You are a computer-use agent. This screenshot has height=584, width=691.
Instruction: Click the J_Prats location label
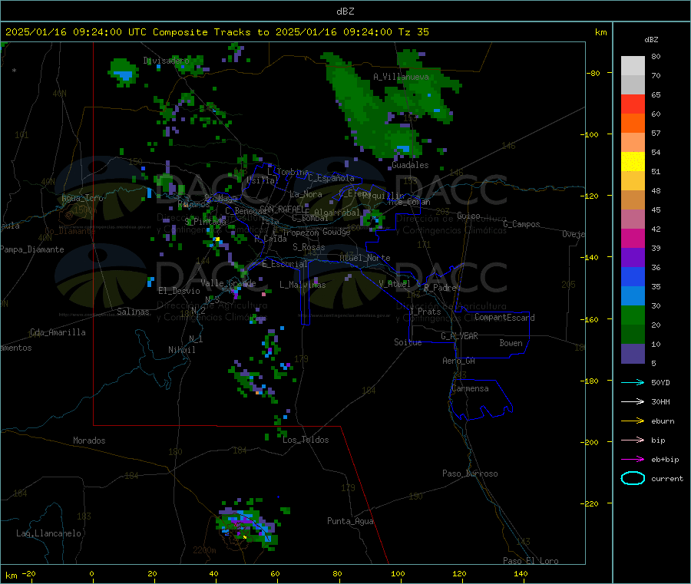[x=425, y=312]
